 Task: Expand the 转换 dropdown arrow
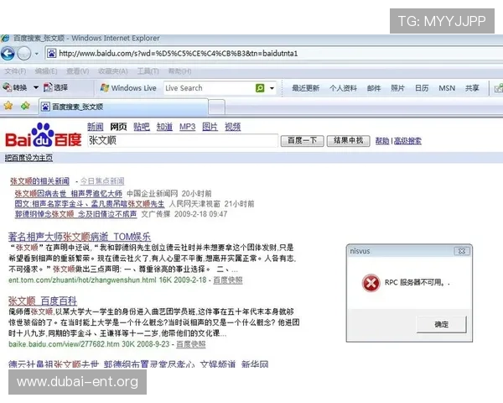point(36,87)
